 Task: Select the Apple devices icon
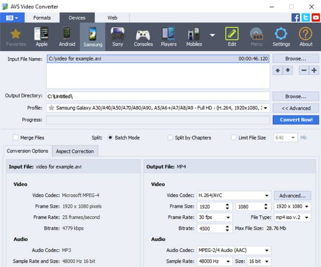pyautogui.click(x=41, y=36)
